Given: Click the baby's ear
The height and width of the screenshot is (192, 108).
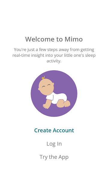Looking at the screenshot, I should coord(53,84).
